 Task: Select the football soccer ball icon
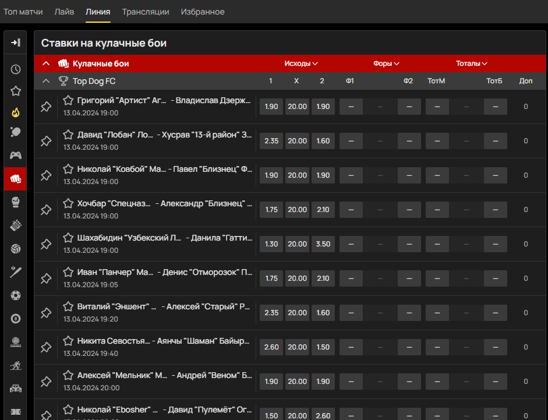[x=15, y=295]
